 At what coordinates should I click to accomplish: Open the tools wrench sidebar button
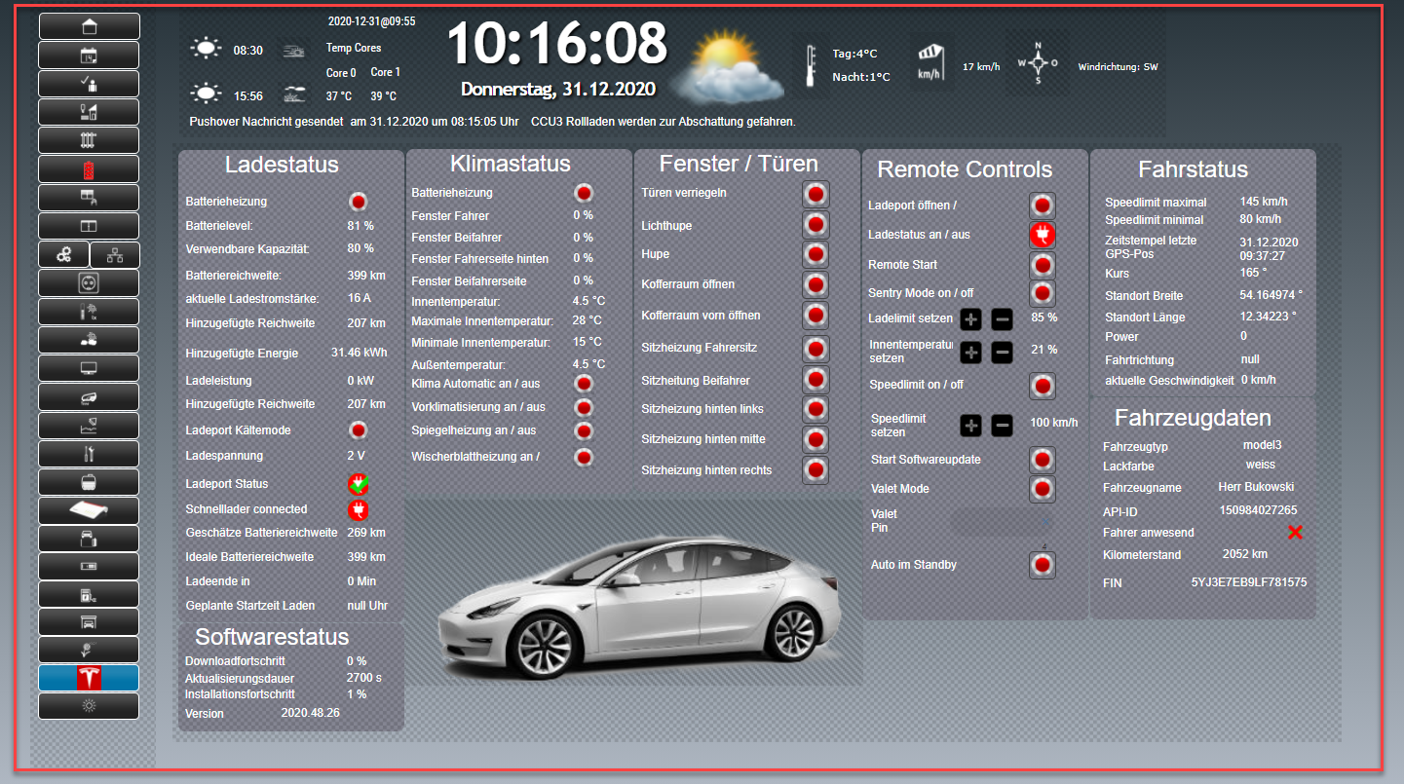pyautogui.click(x=89, y=454)
